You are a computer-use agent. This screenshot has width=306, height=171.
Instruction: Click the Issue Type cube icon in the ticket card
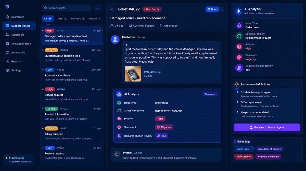tap(119, 103)
